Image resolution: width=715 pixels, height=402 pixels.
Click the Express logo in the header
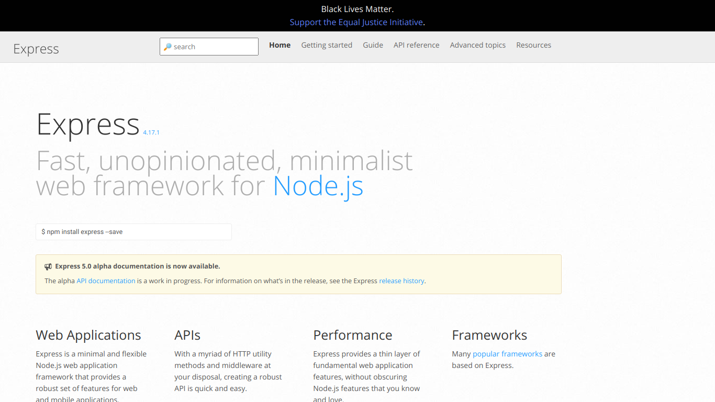click(36, 49)
